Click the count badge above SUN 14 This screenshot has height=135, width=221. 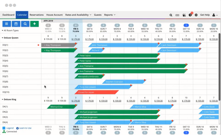pos(200,25)
